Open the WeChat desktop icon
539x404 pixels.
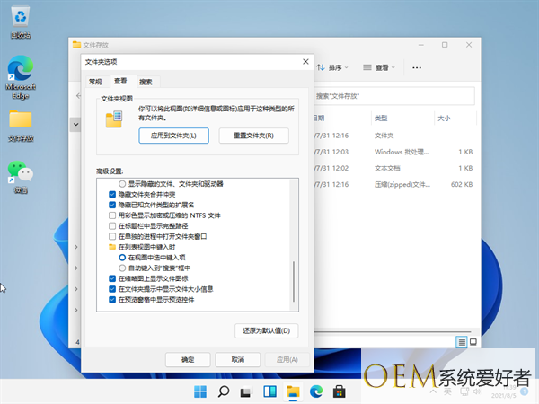point(20,172)
